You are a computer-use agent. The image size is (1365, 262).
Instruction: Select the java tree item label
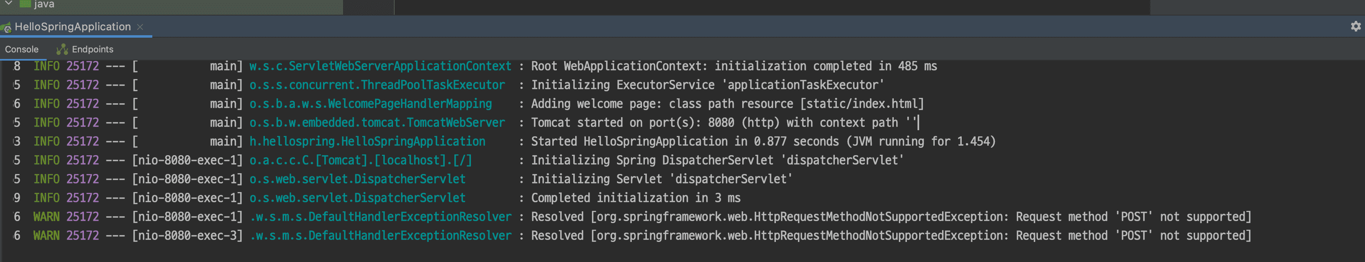pyautogui.click(x=44, y=4)
